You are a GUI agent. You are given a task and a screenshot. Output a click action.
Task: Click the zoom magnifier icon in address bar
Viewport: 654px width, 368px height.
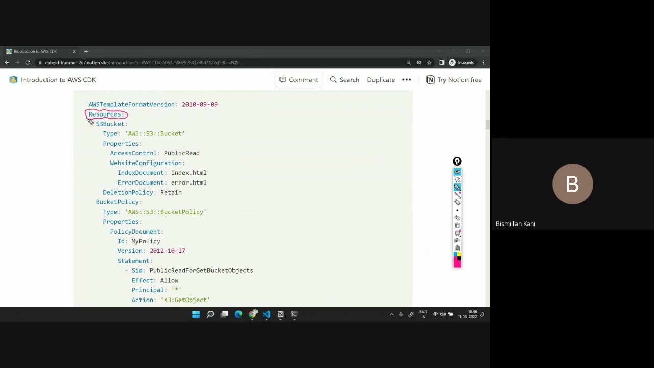point(408,62)
